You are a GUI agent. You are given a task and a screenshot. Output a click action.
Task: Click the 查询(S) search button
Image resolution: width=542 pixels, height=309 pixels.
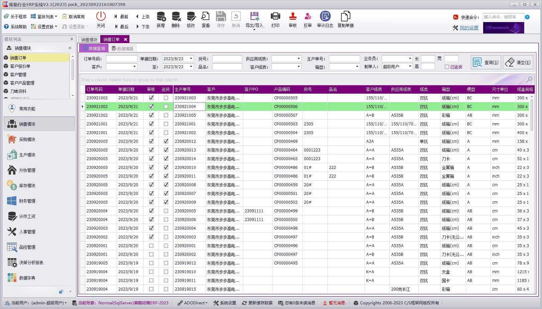pyautogui.click(x=486, y=62)
